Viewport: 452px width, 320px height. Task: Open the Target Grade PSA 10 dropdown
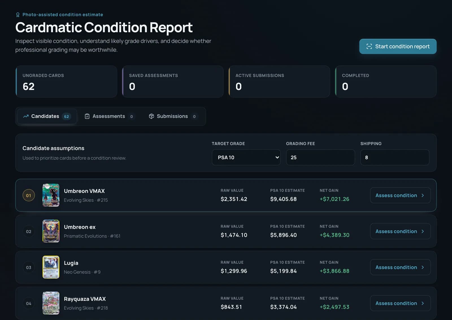tap(246, 157)
